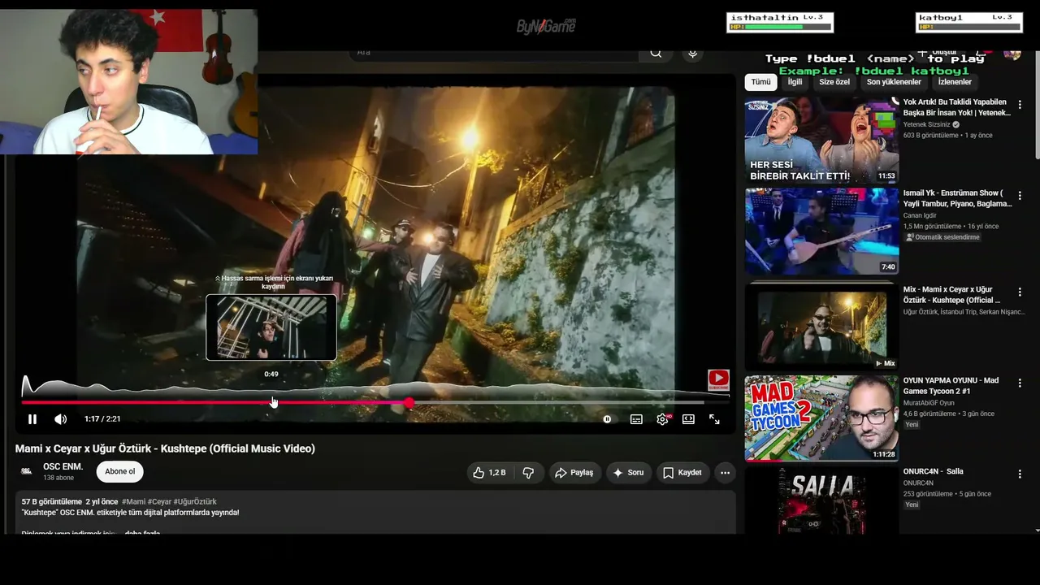Open options menu for Ismail Yk video
The height and width of the screenshot is (585, 1040).
click(x=1020, y=195)
